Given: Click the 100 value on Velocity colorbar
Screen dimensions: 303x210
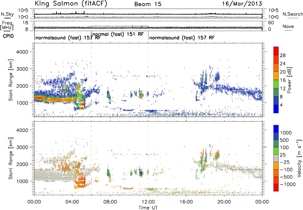Looking at the screenshot, I should [285, 147].
